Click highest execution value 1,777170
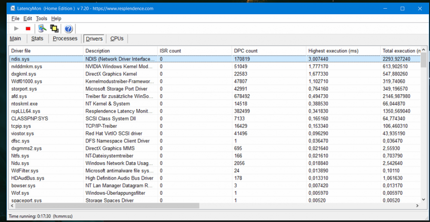 (318, 66)
